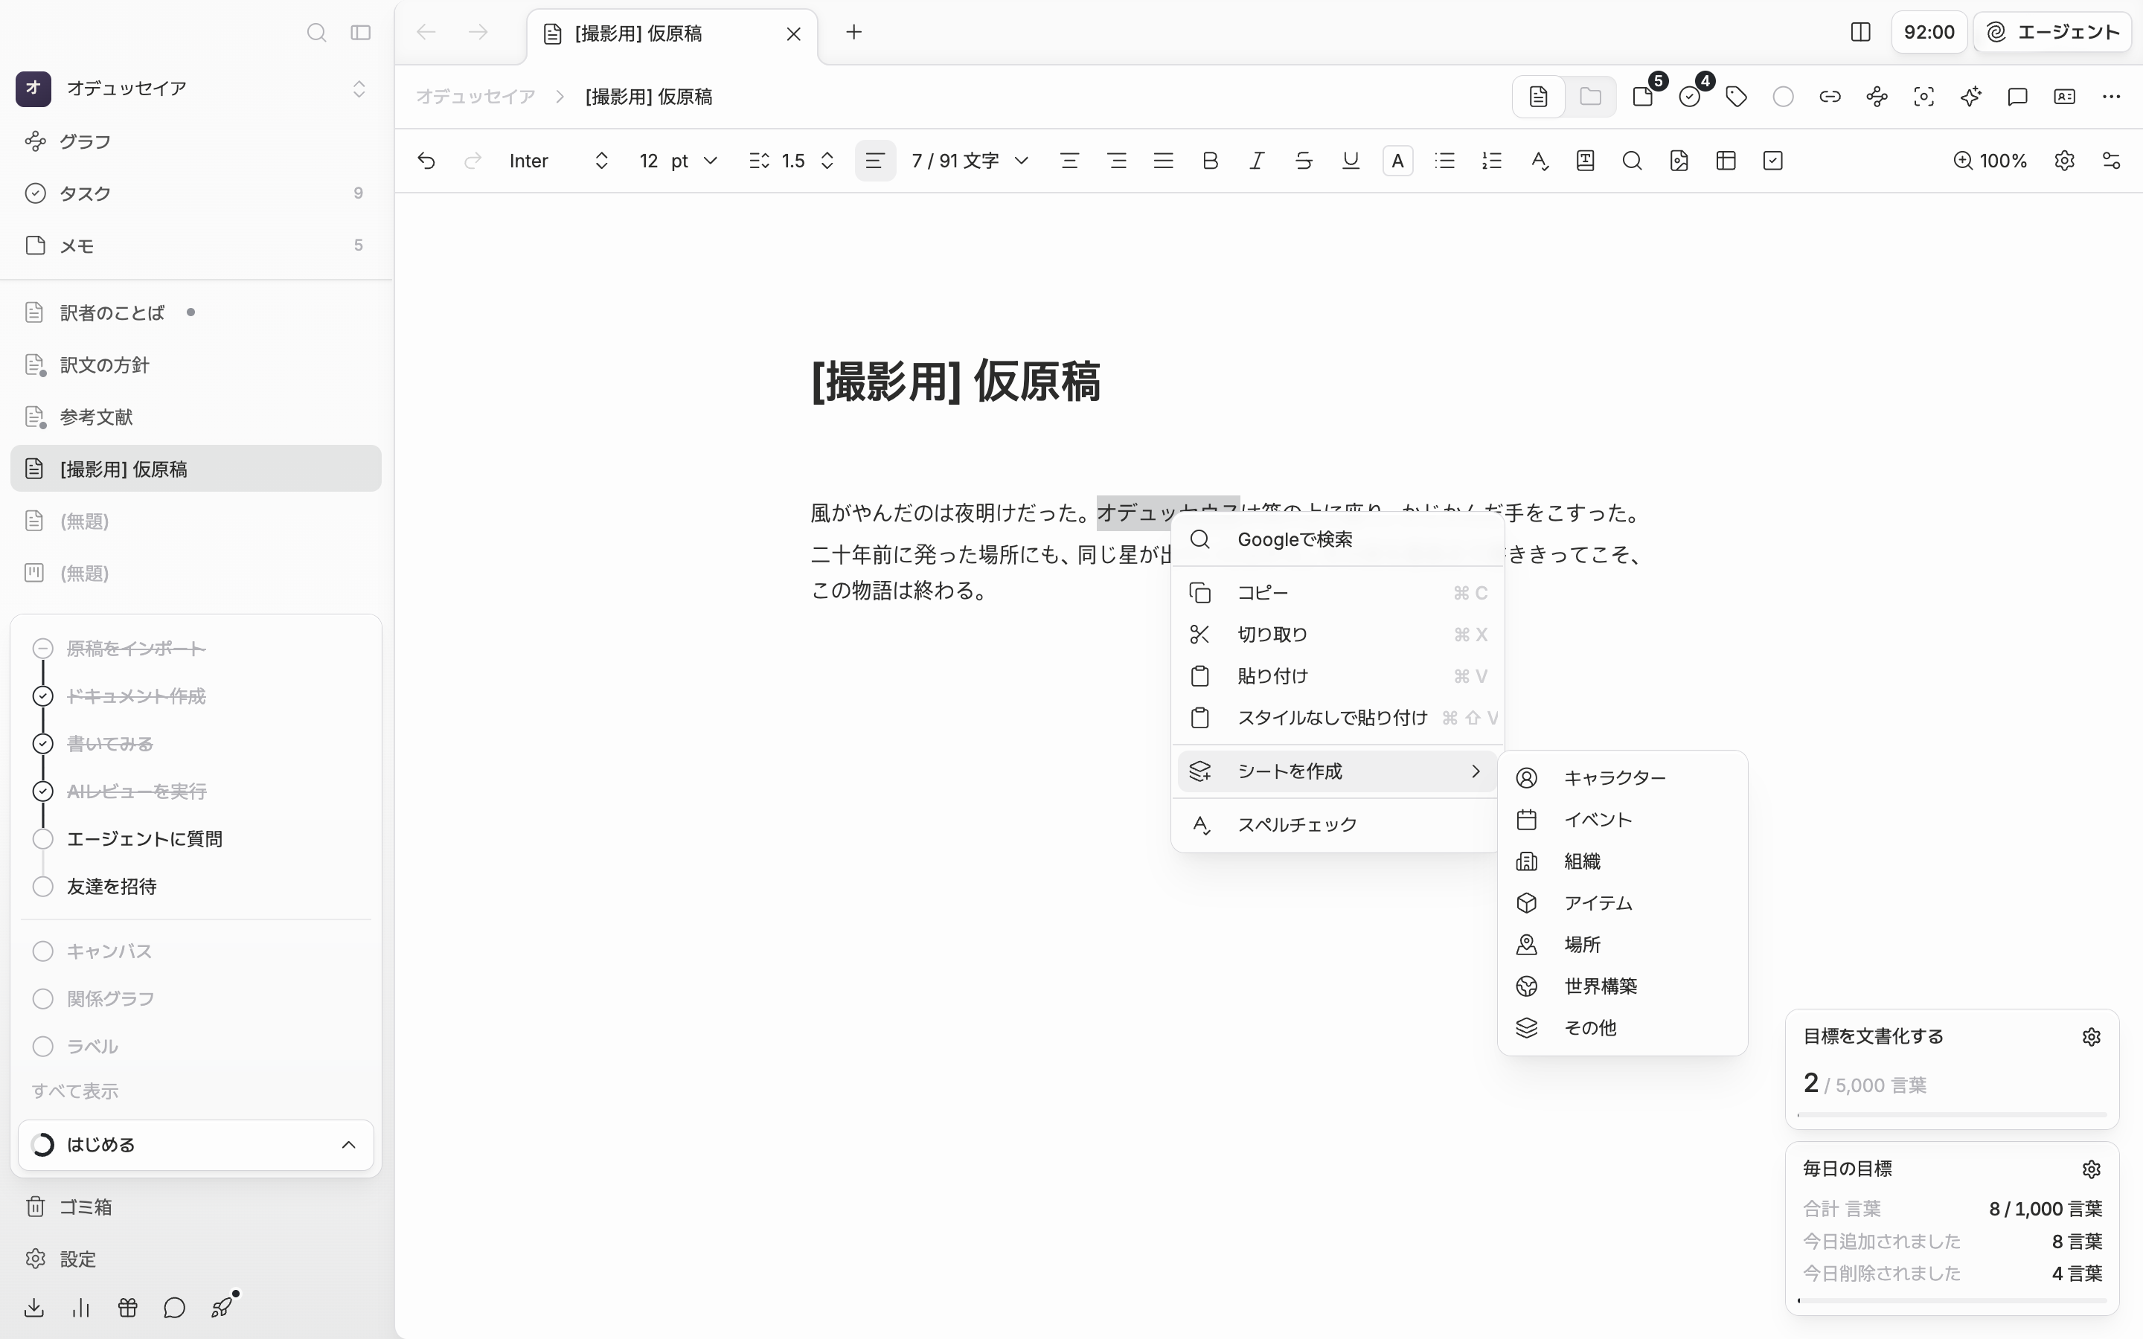2143x1339 pixels.
Task: Switch to document view toggle in header
Action: 1538,97
